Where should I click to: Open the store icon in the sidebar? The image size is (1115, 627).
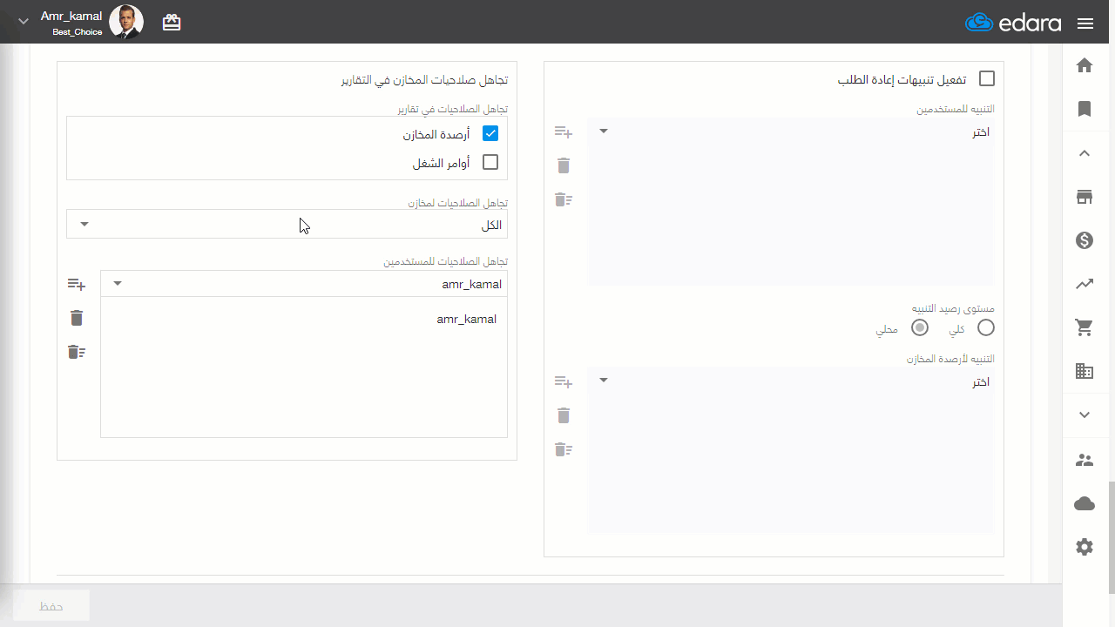(1085, 197)
